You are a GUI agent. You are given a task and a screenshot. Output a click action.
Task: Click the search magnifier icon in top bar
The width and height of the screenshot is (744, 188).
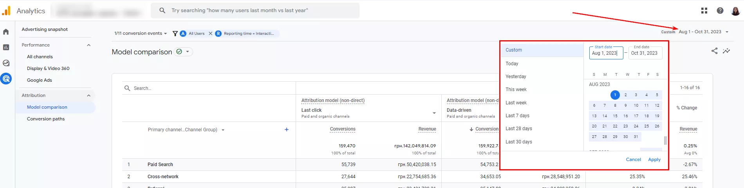coord(162,11)
